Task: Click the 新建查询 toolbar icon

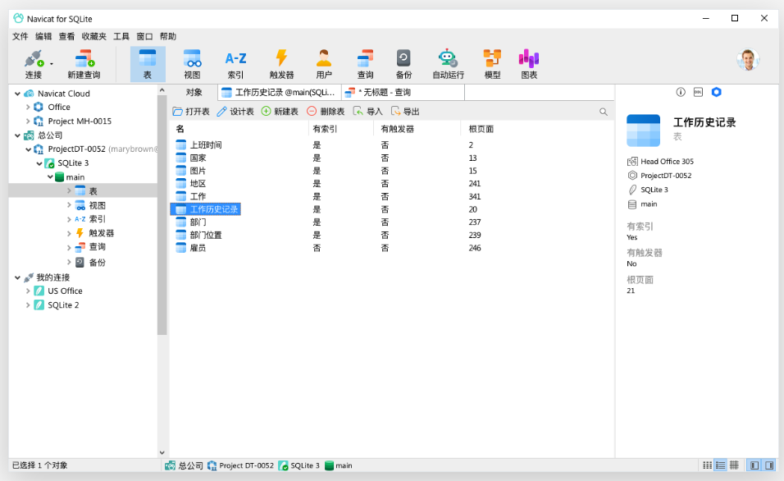Action: coord(84,62)
